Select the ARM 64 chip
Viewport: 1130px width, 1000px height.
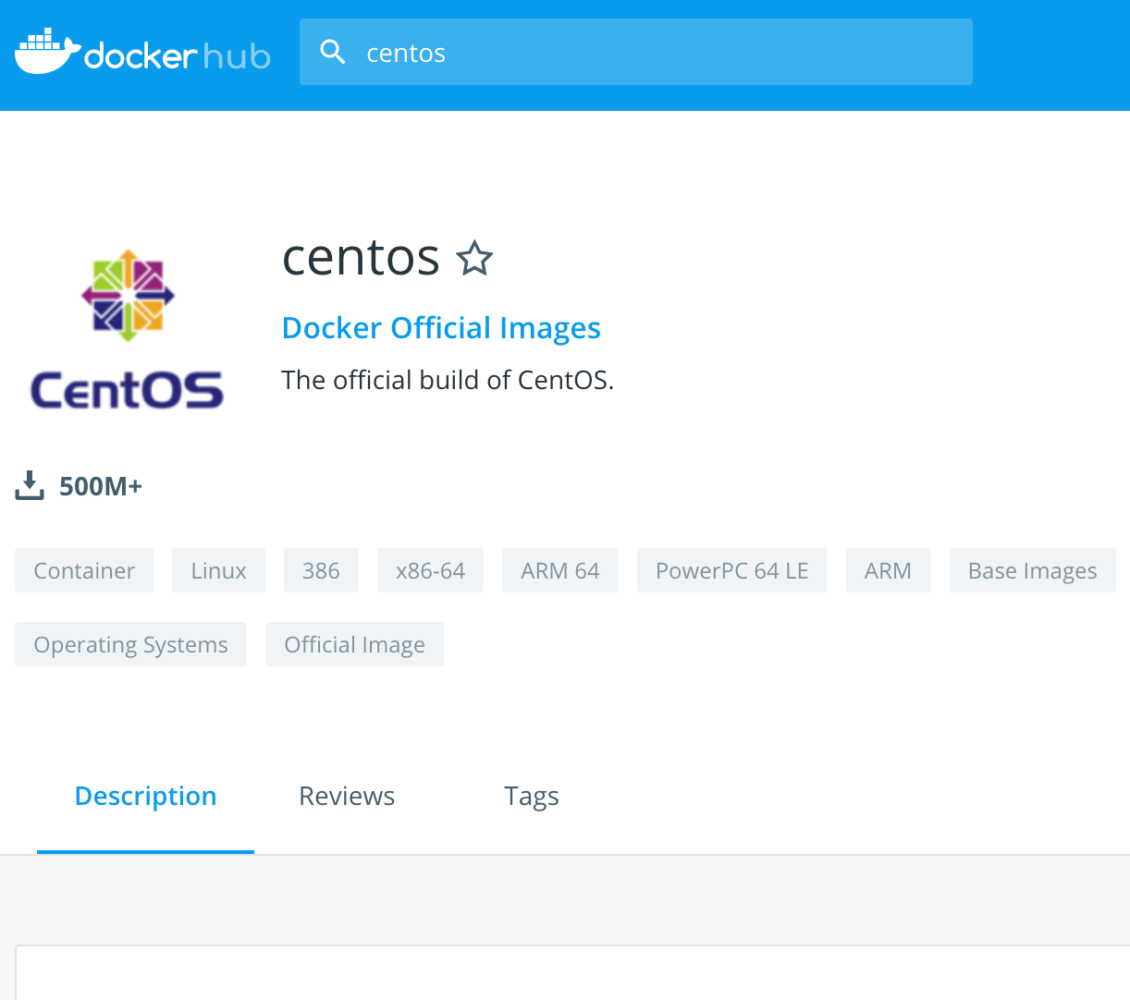(560, 570)
